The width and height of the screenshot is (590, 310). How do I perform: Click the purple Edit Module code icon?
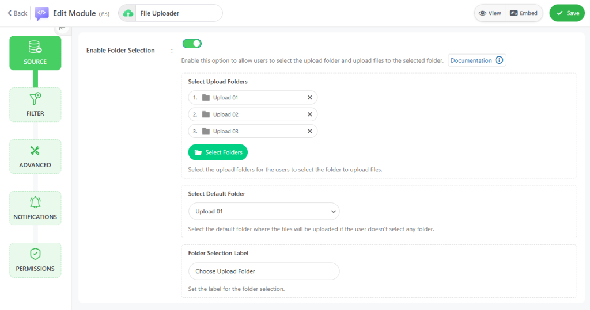pos(41,13)
